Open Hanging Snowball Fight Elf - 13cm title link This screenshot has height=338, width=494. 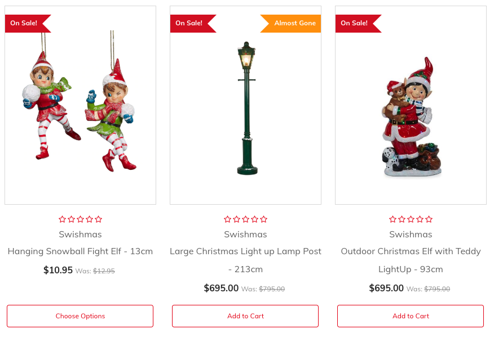(x=80, y=251)
